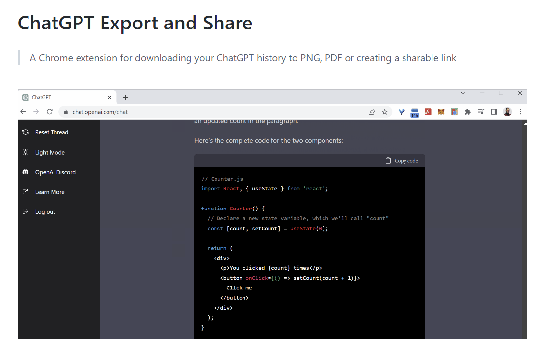The width and height of the screenshot is (540, 339).
Task: Open the Chrome three-dot menu
Action: [x=520, y=112]
